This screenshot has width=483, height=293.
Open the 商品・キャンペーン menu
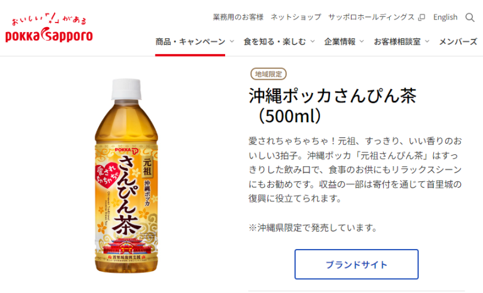pos(191,41)
